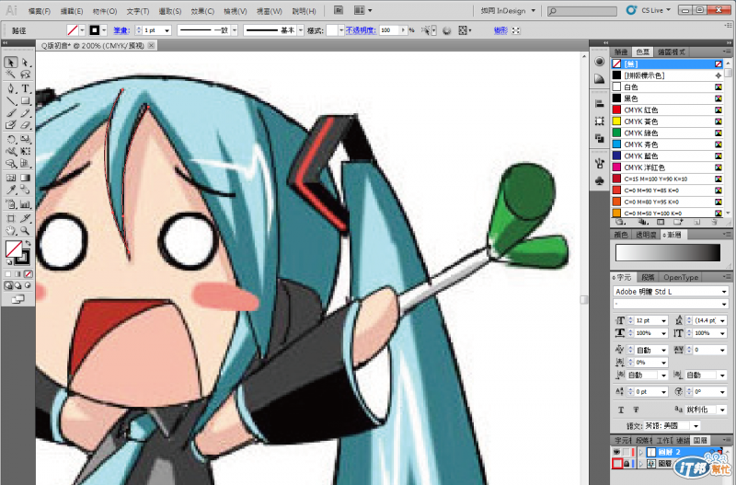
Task: Set paint mode to solid Color in toolbox
Action: (x=8, y=273)
